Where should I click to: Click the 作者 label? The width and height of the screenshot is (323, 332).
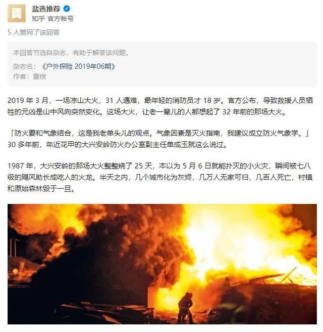pos(21,76)
